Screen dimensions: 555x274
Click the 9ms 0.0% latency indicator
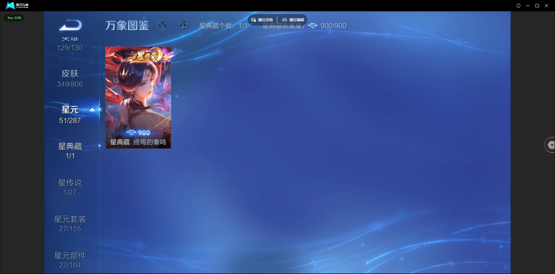pyautogui.click(x=14, y=18)
